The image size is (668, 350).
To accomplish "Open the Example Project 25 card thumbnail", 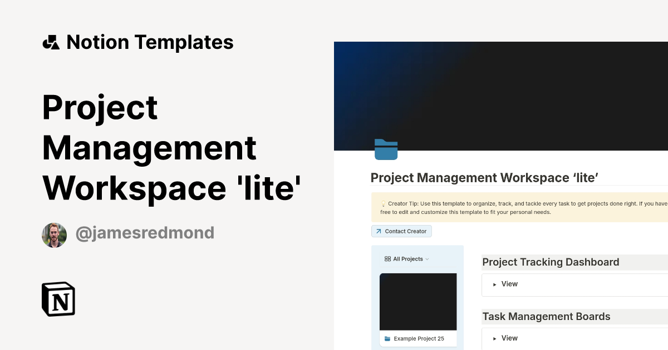I will (418, 301).
